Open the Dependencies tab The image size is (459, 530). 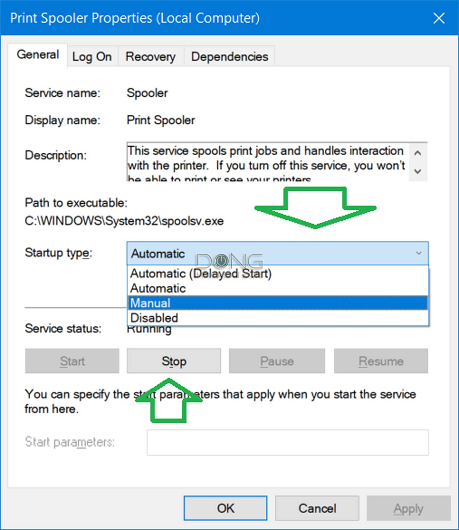pyautogui.click(x=229, y=57)
